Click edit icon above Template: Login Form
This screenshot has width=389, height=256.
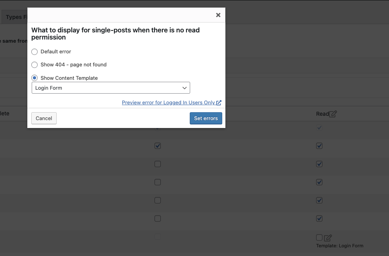pos(328,238)
